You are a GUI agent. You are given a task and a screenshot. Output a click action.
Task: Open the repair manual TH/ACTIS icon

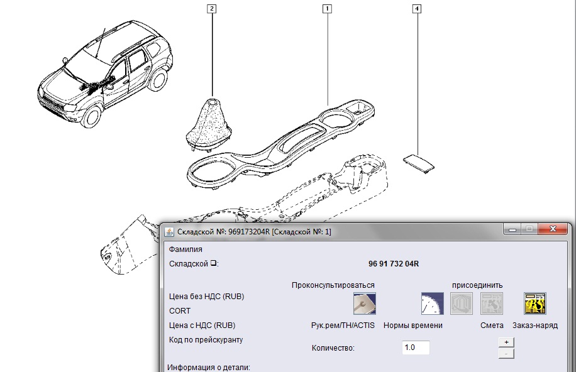(x=365, y=304)
